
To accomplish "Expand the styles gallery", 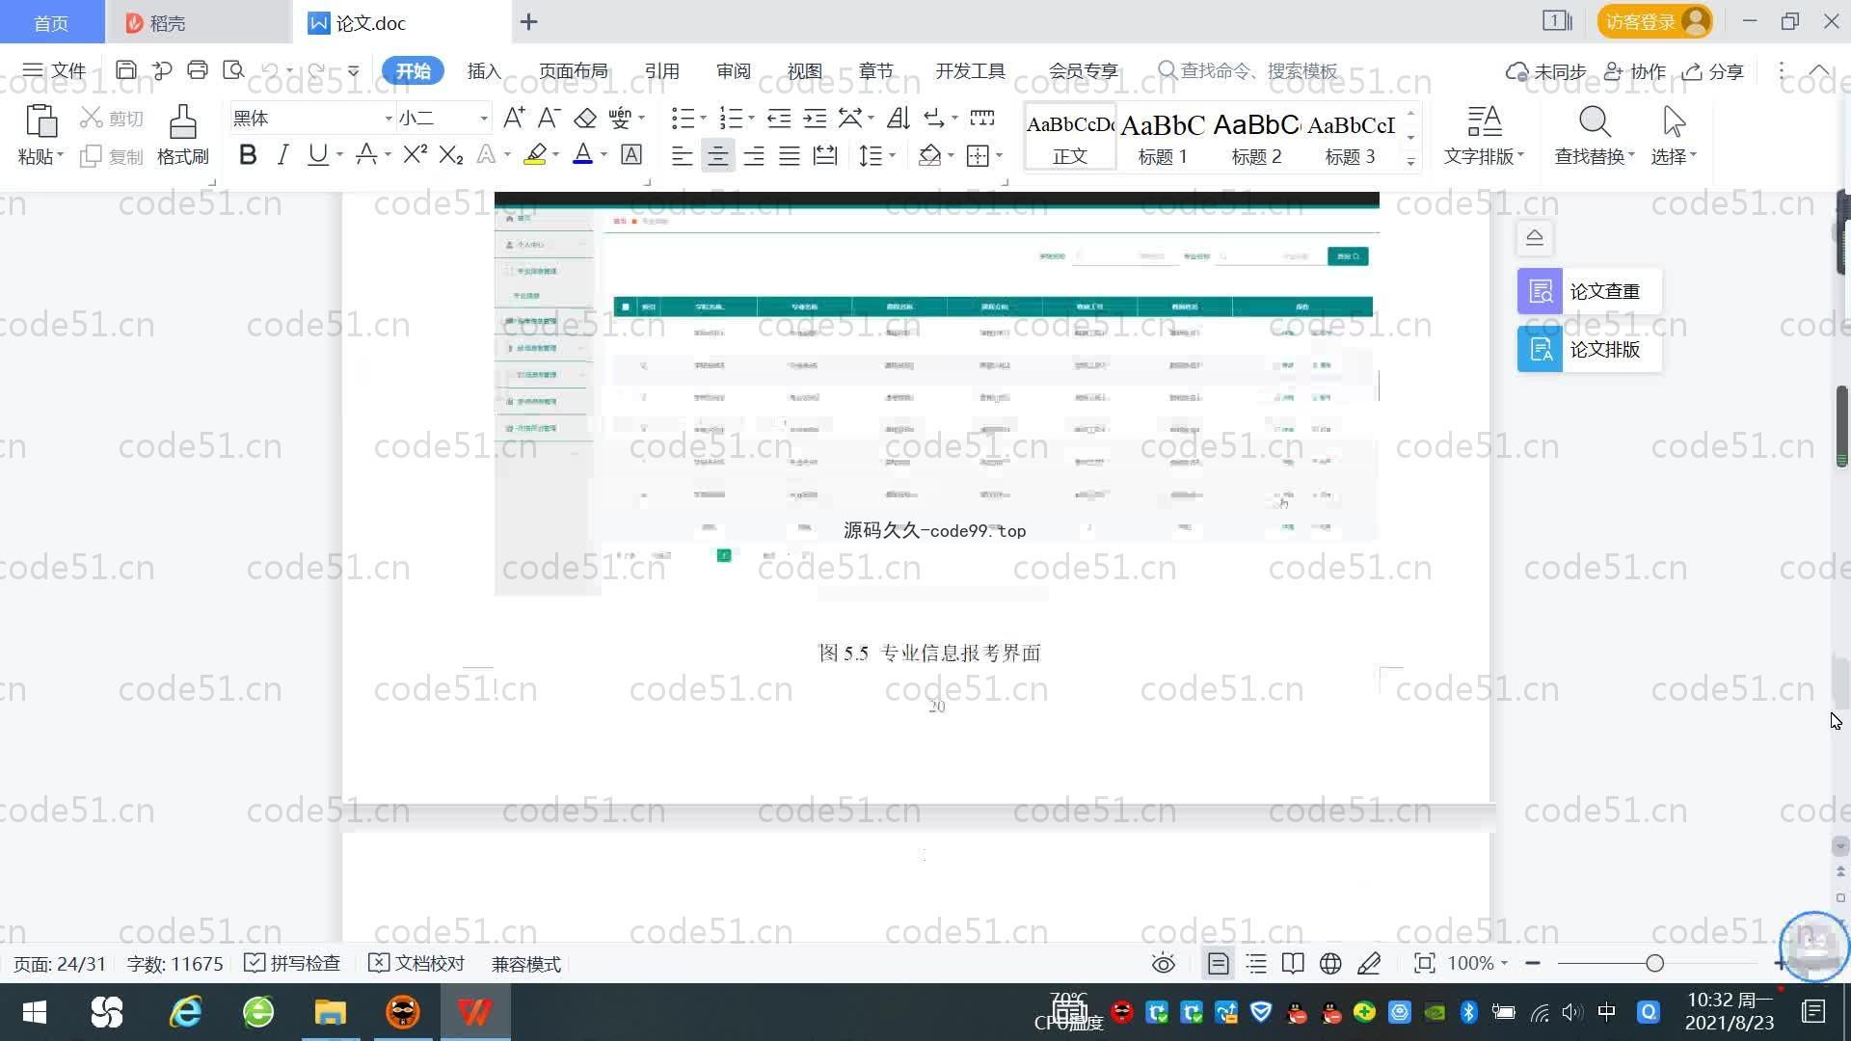I will 1411,162.
